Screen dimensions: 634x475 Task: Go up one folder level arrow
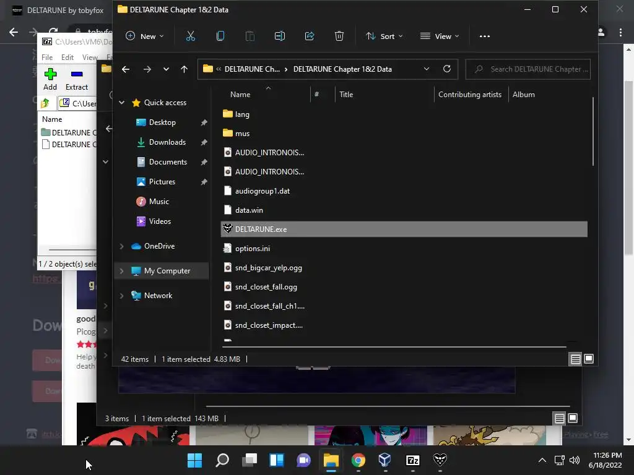click(x=184, y=69)
